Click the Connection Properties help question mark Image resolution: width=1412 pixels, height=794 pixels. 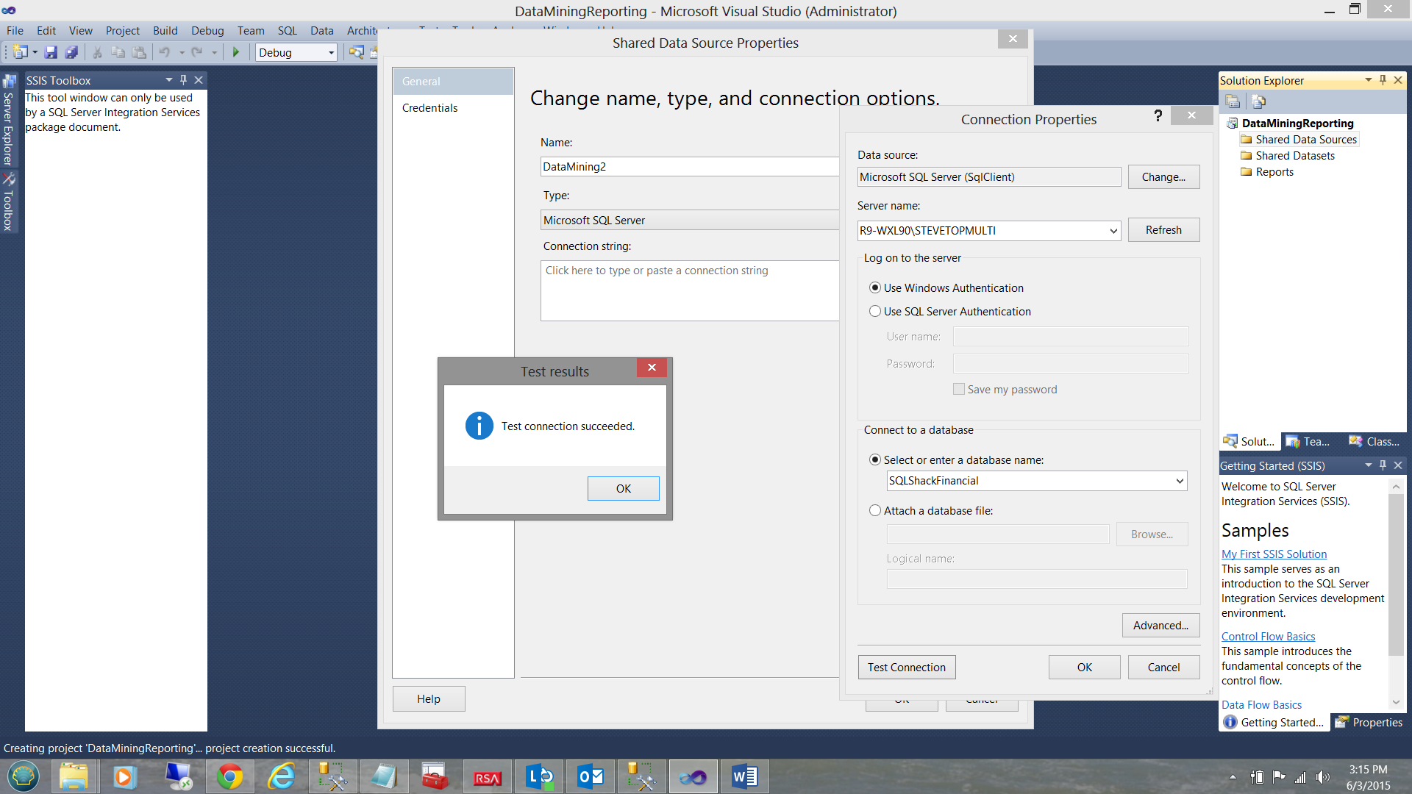pyautogui.click(x=1158, y=115)
